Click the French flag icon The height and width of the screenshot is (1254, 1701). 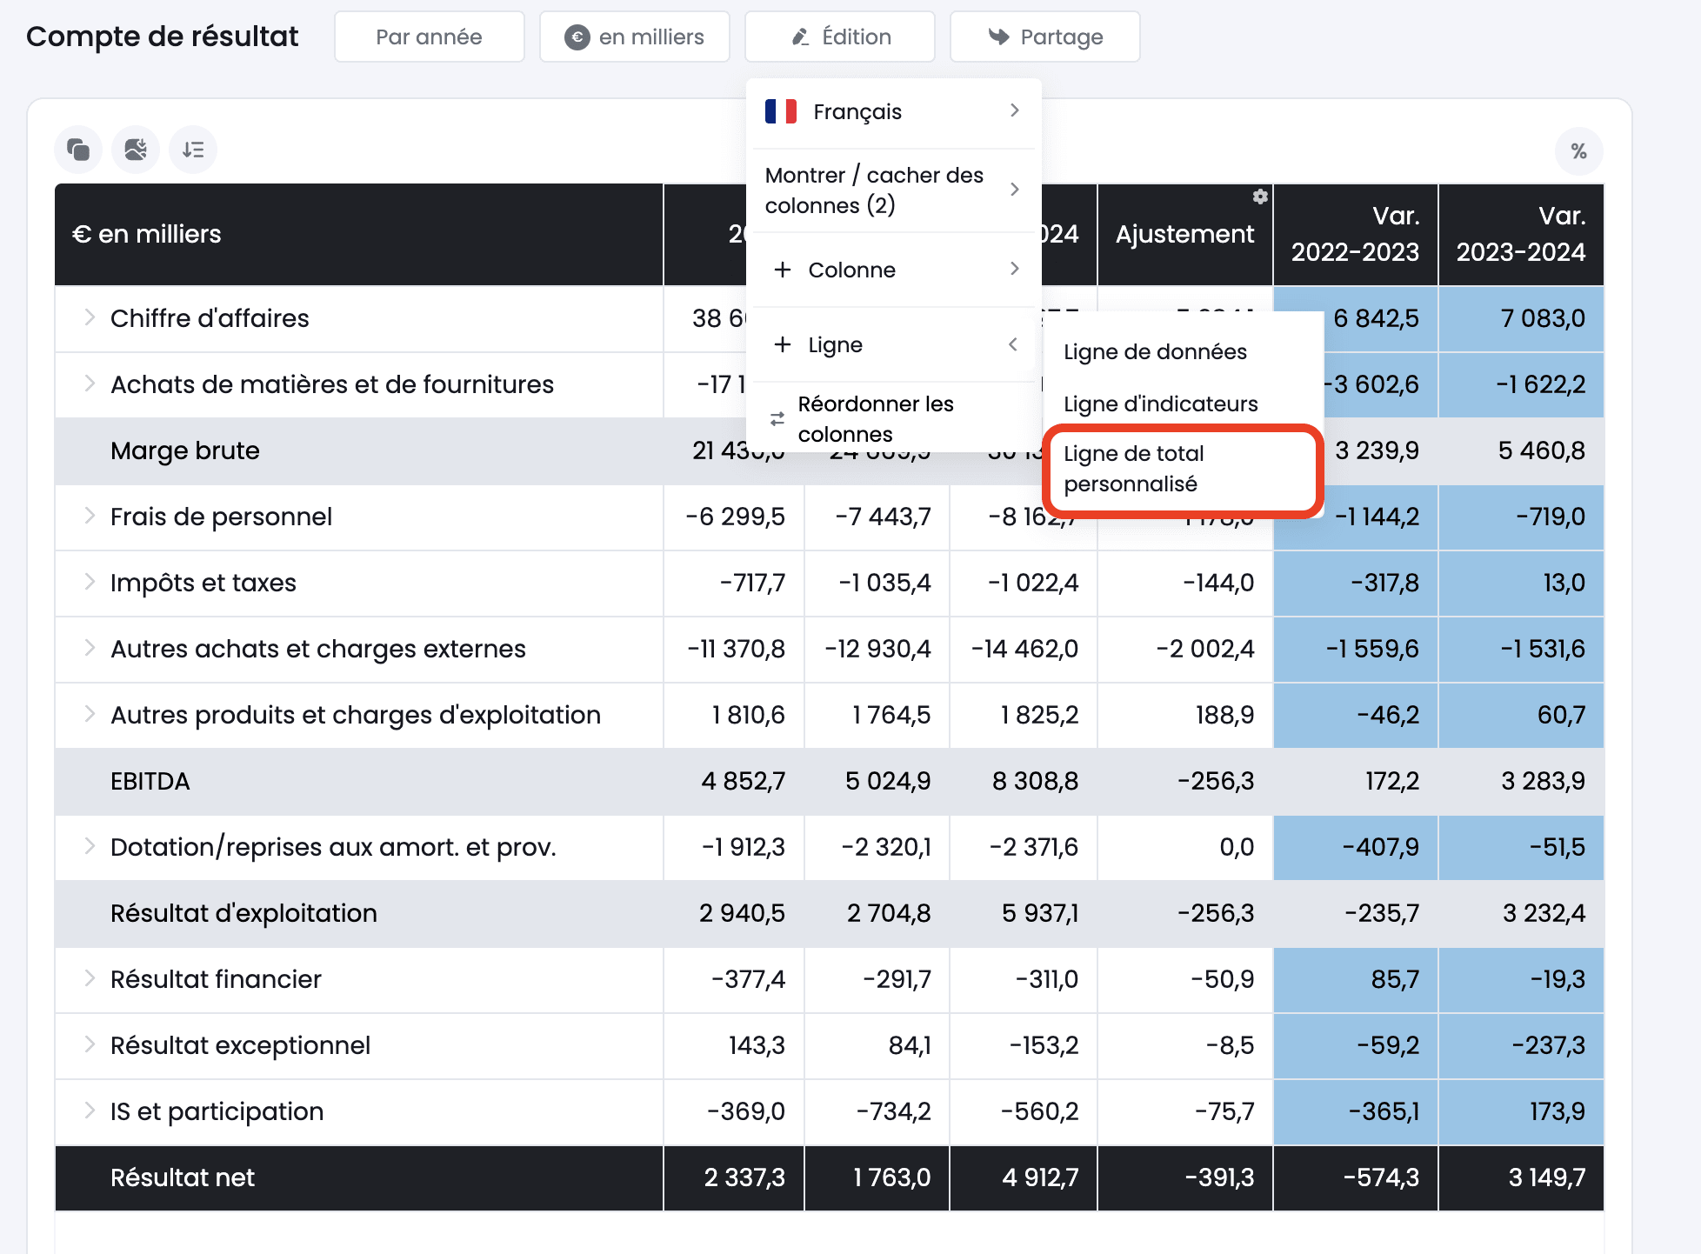click(781, 111)
